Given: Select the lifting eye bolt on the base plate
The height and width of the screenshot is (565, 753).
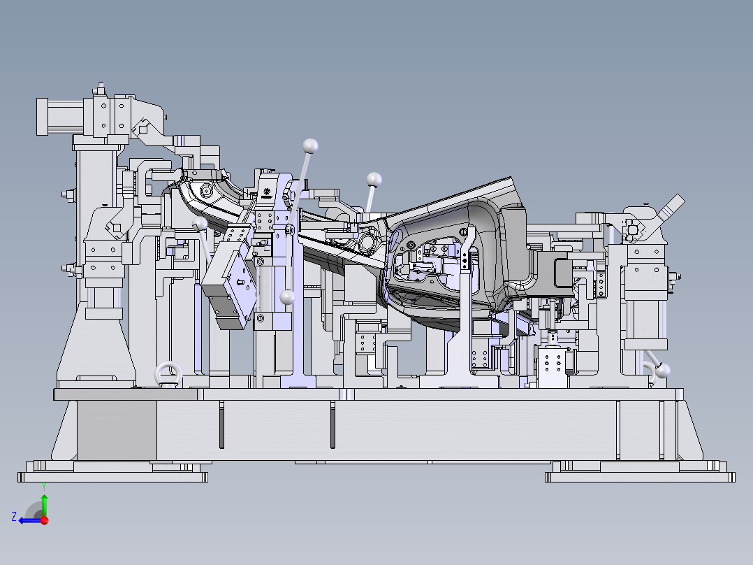Looking at the screenshot, I should tap(168, 374).
